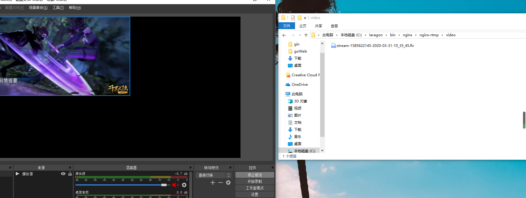Click the 视频 film icon in sidebar
The height and width of the screenshot is (198, 526).
click(x=290, y=108)
